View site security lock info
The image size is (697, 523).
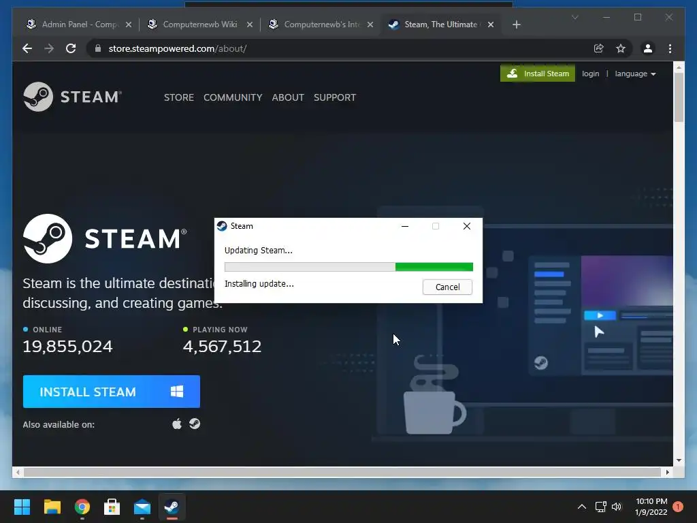click(98, 48)
